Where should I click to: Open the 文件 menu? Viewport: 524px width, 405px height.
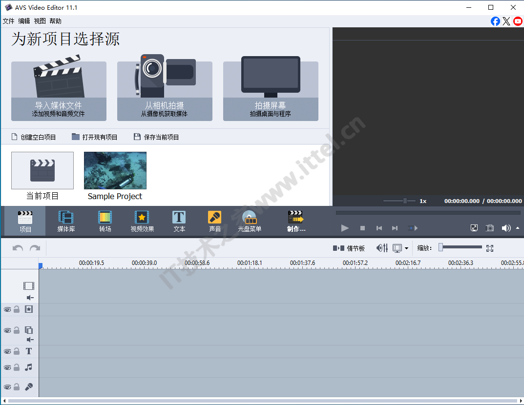pyautogui.click(x=8, y=21)
